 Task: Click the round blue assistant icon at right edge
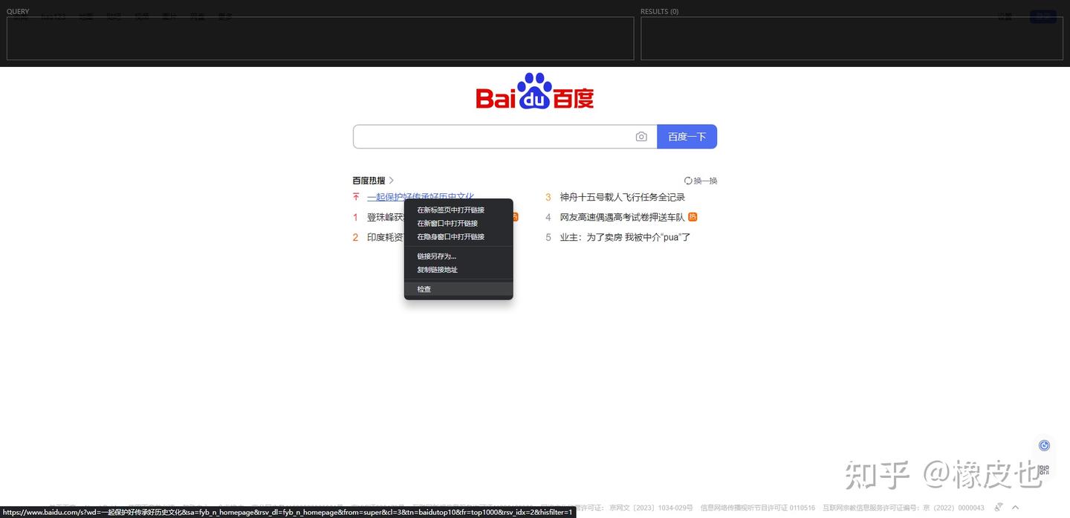[1044, 445]
